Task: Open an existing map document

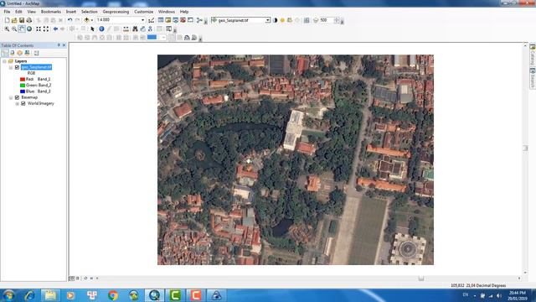Action: click(14, 20)
